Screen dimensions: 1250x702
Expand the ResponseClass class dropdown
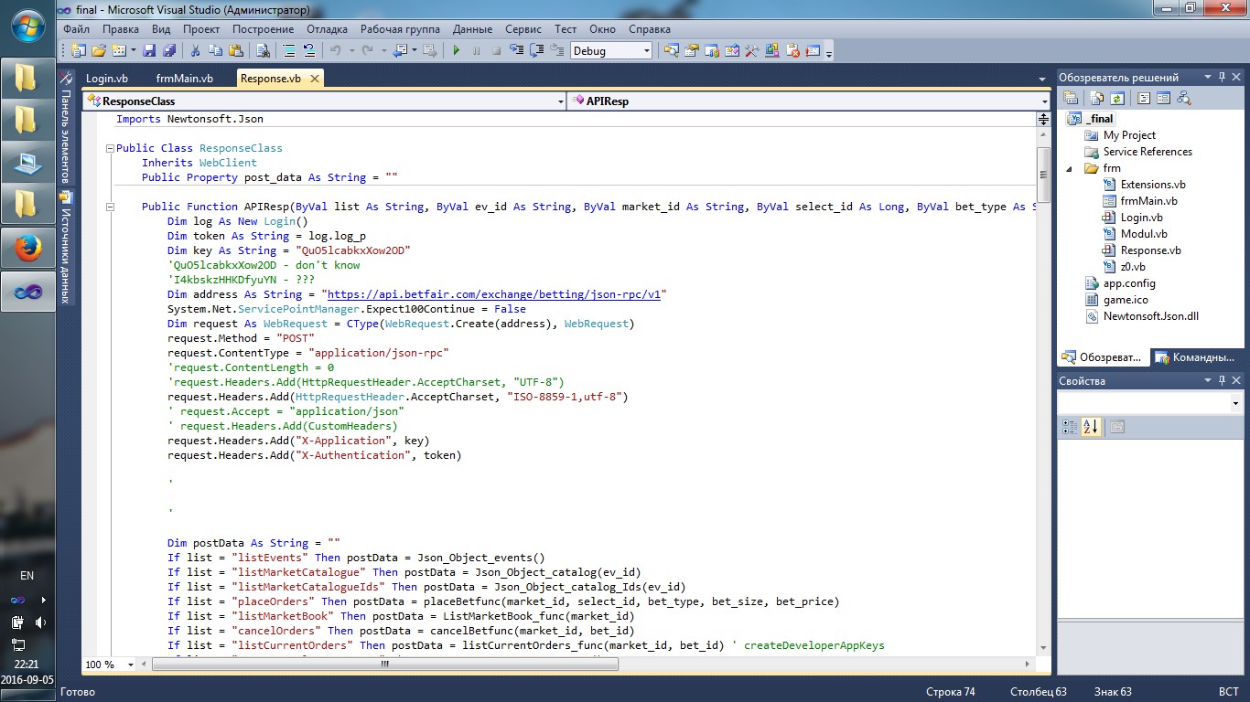coord(560,101)
